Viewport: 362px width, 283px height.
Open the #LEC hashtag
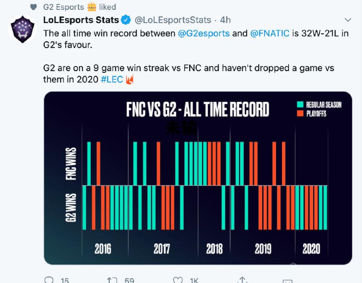[x=112, y=80]
